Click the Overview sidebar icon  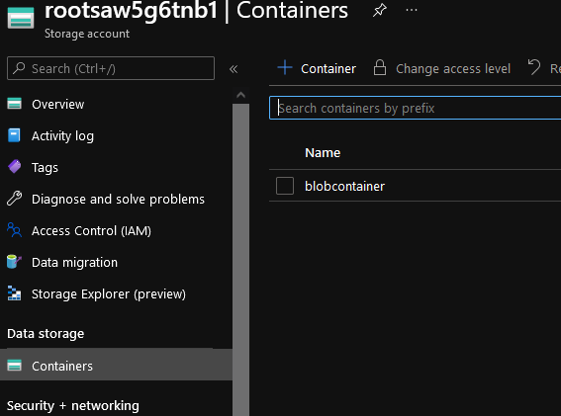14,104
